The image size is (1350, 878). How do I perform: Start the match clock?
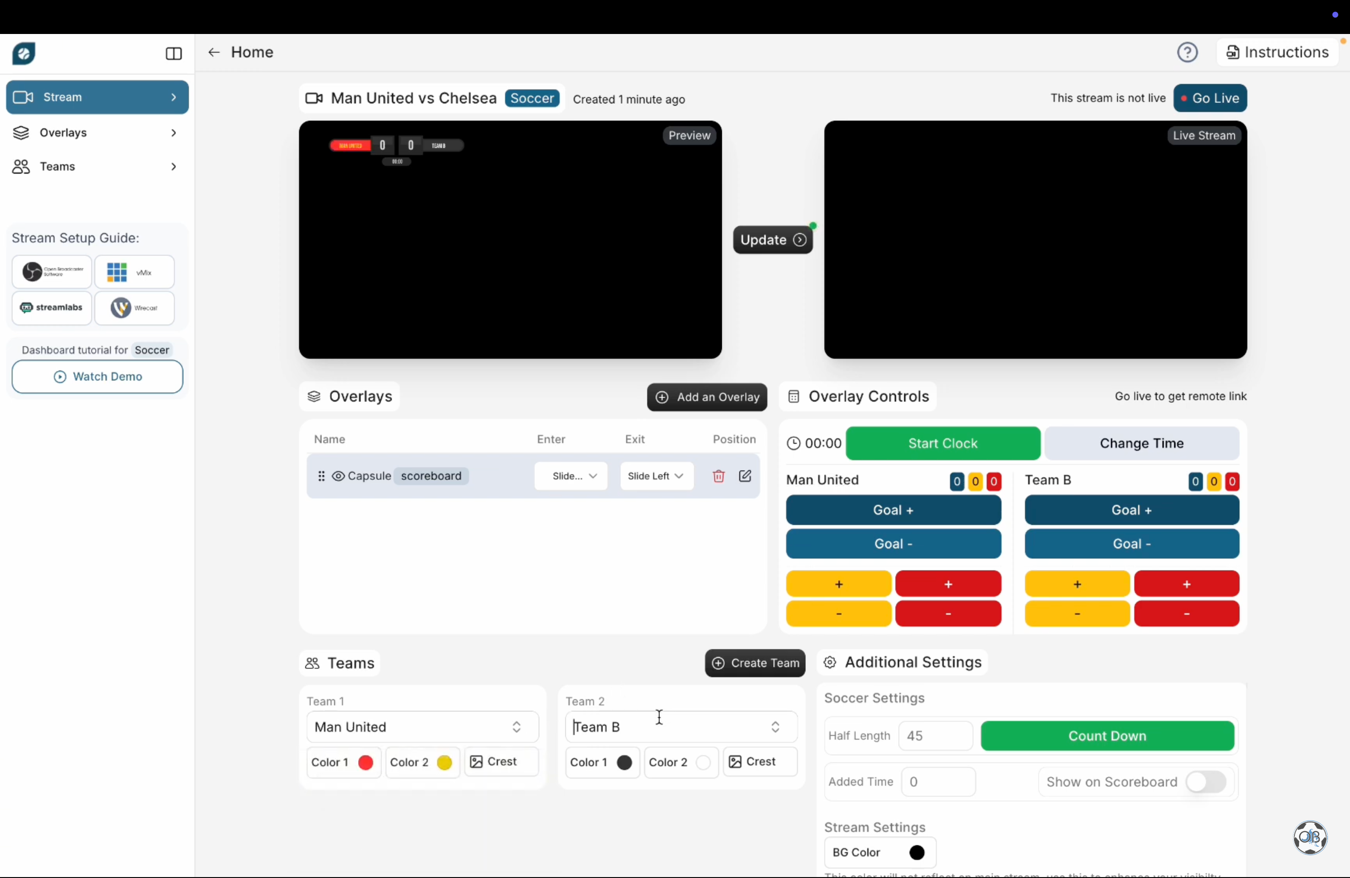pos(943,444)
